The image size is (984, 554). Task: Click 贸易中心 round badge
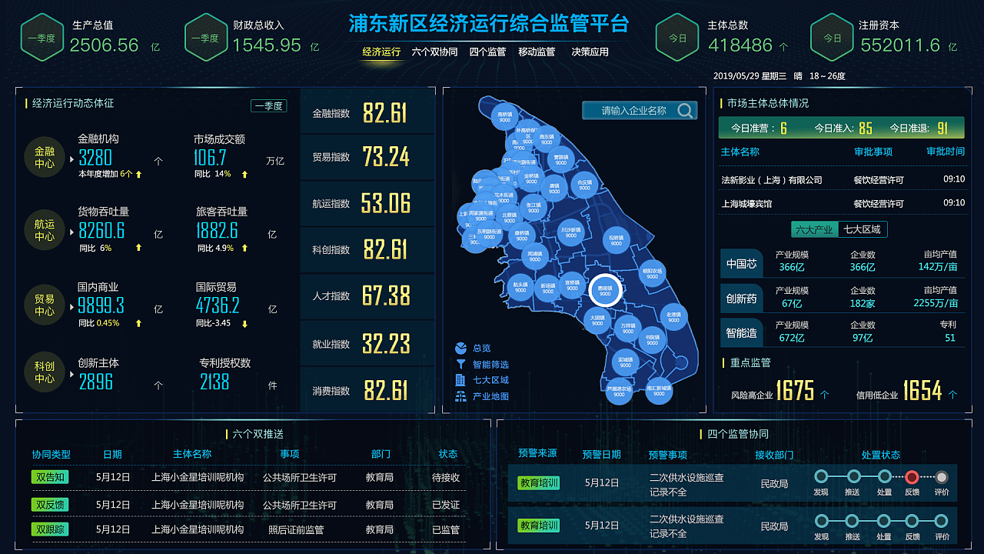[x=45, y=305]
